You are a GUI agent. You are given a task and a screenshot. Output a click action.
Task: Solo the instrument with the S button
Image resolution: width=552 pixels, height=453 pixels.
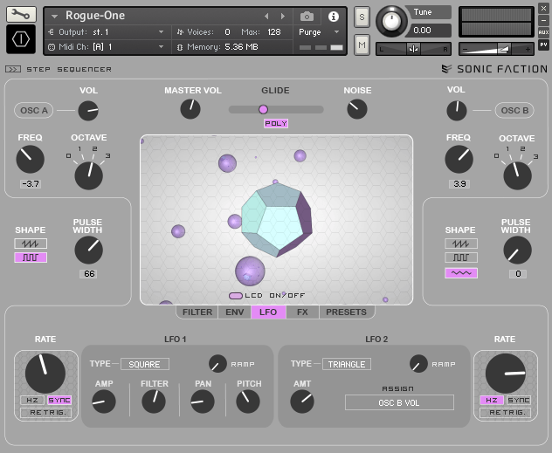[x=362, y=17]
